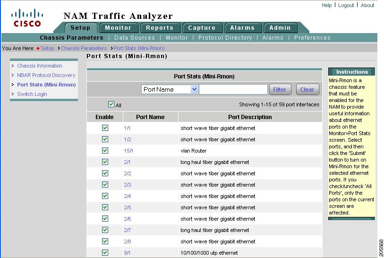
Task: Open port 2/4 link
Action: click(x=128, y=196)
